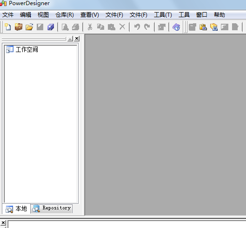
Task: Switch to the Repository browser tab
Action: [x=52, y=208]
